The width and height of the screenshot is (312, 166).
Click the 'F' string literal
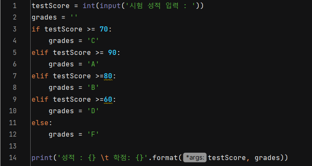[x=93, y=135]
